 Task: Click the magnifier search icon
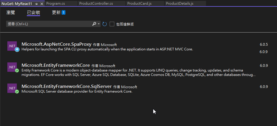tap(94, 24)
